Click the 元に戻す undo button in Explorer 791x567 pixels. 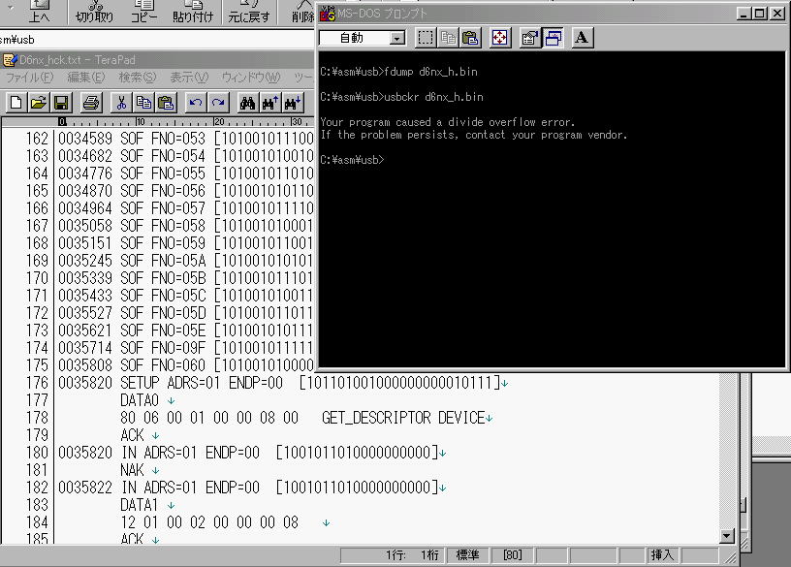[x=249, y=13]
